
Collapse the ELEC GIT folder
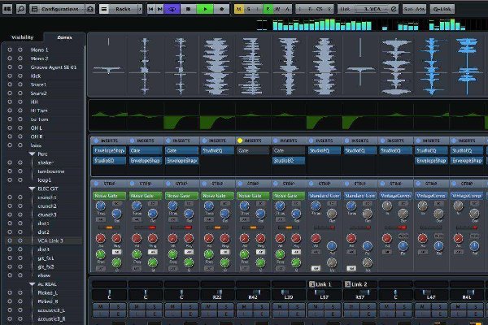coord(32,188)
